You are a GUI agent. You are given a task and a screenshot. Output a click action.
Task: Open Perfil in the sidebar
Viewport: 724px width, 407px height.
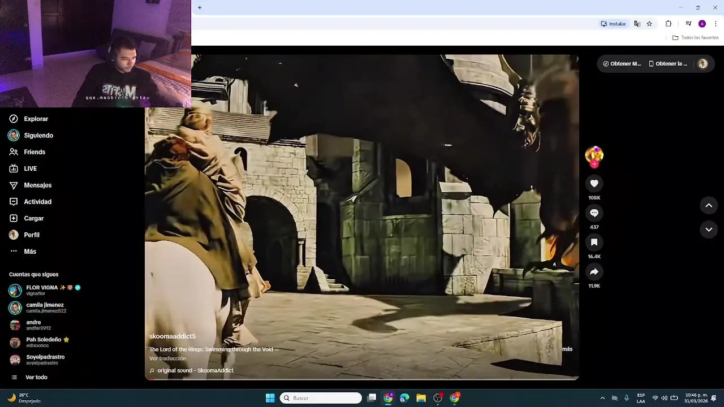[24, 235]
